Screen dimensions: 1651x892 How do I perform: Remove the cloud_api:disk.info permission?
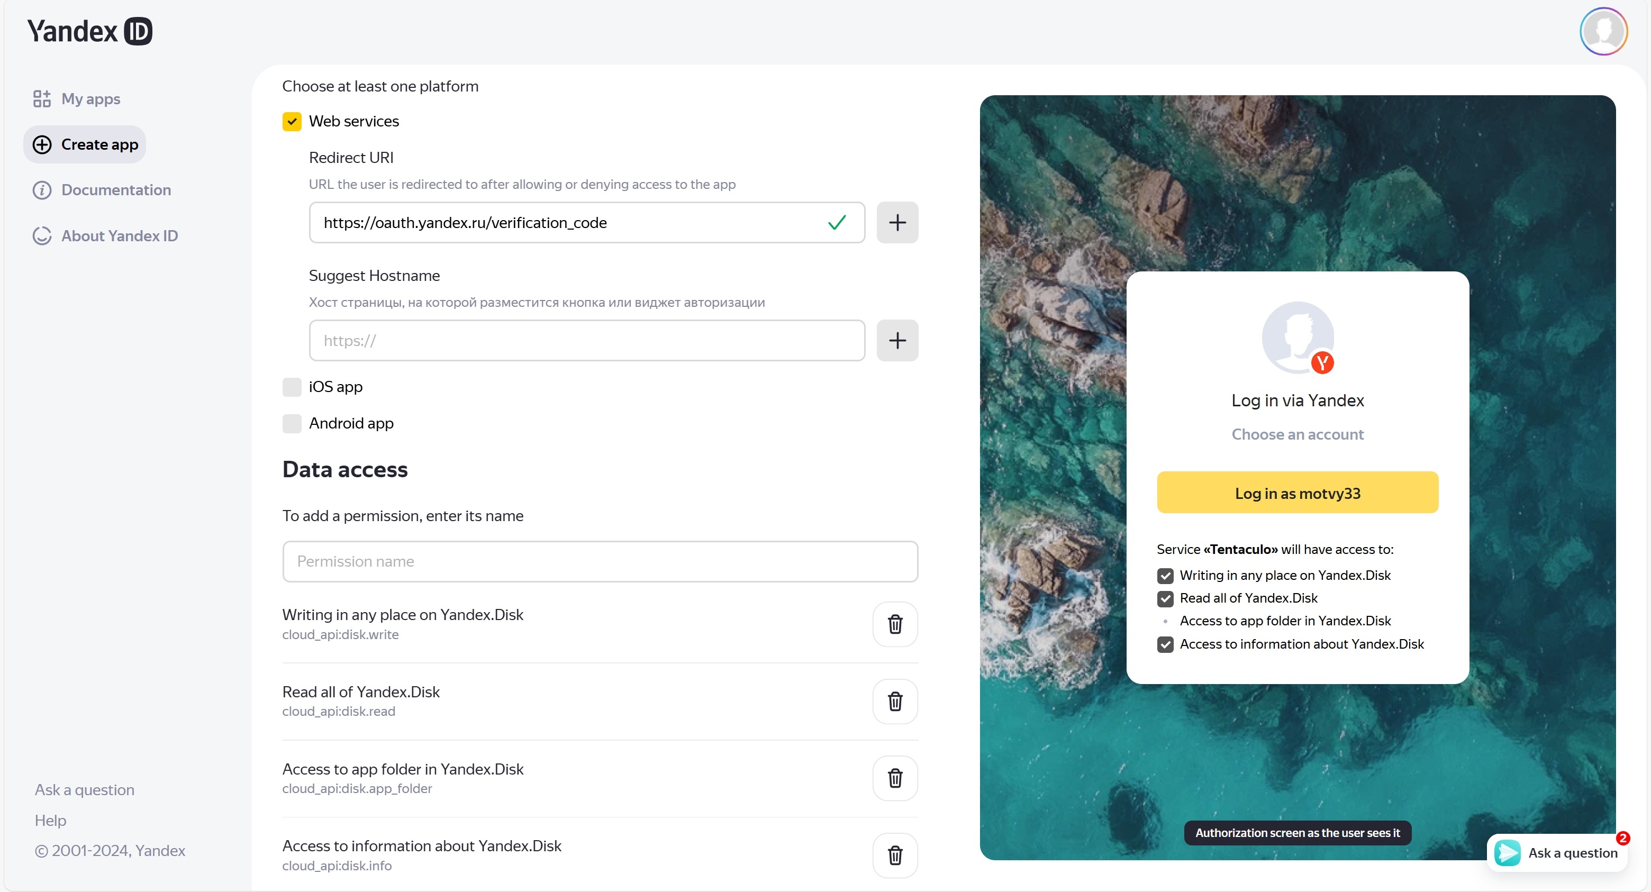click(895, 855)
